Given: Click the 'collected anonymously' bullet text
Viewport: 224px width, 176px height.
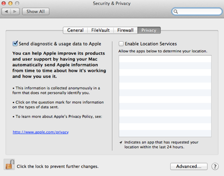Looking at the screenshot, I should tap(56, 90).
